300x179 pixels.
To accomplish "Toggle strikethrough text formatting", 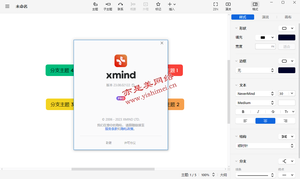I will (x=273, y=112).
